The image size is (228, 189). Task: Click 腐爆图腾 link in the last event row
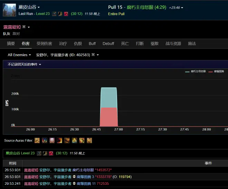84,183
